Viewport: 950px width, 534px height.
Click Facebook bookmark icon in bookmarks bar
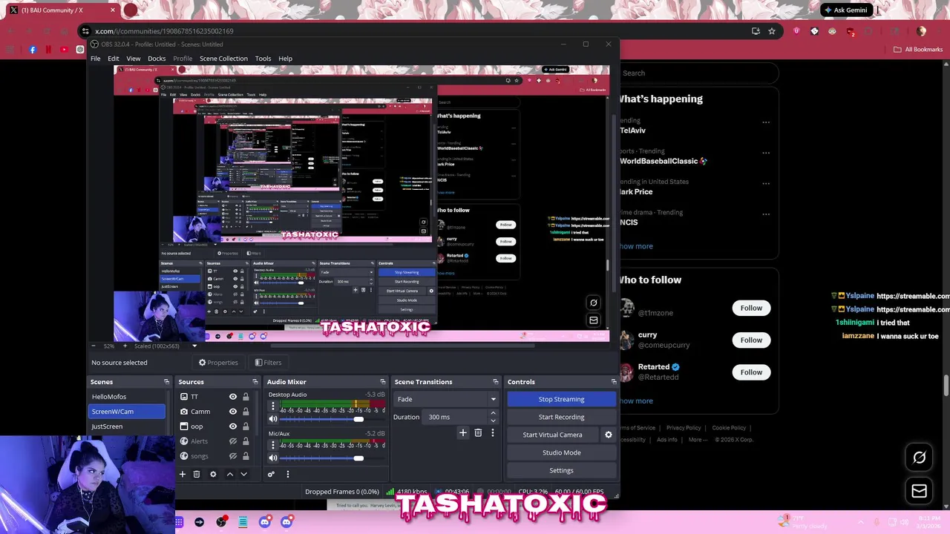(33, 50)
